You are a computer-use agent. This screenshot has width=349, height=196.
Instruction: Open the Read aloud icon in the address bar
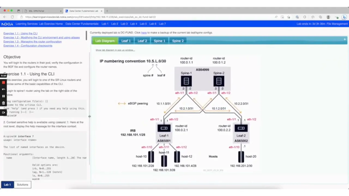click(x=276, y=17)
